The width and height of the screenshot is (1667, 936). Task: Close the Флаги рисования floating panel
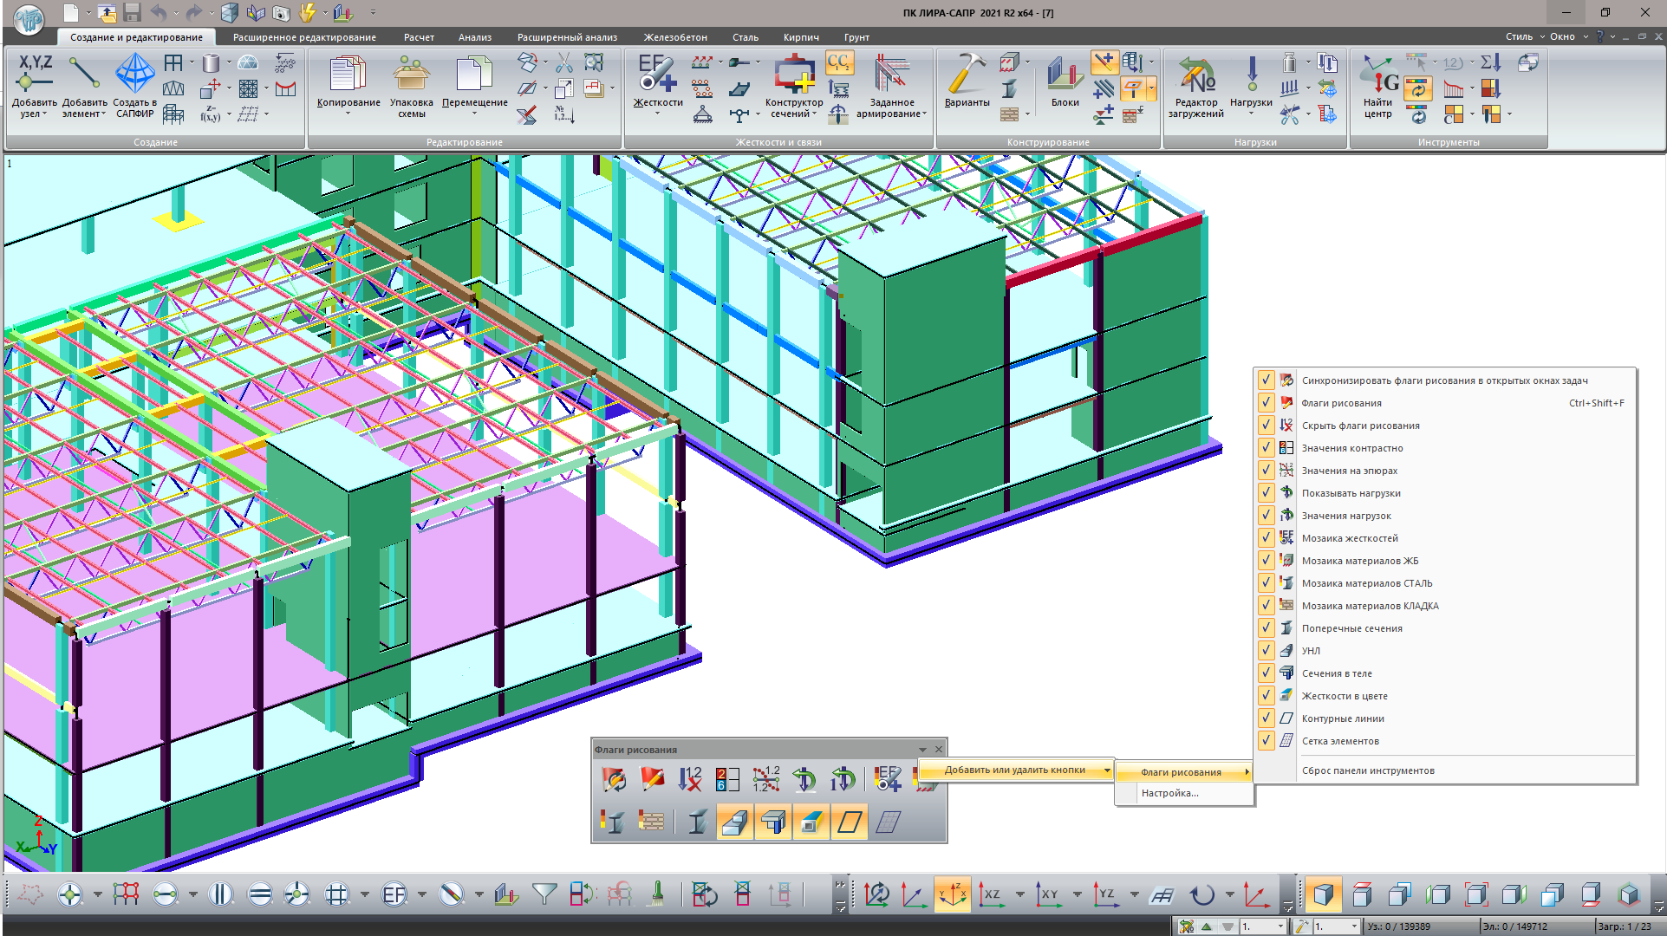click(x=938, y=750)
